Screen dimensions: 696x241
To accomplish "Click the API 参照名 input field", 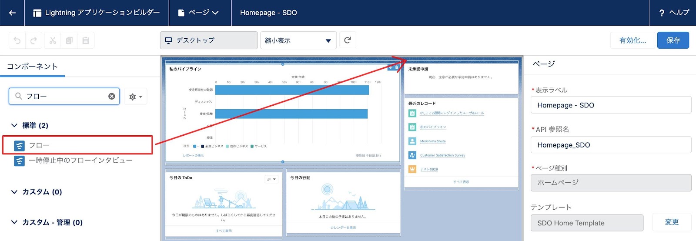I will tap(611, 145).
